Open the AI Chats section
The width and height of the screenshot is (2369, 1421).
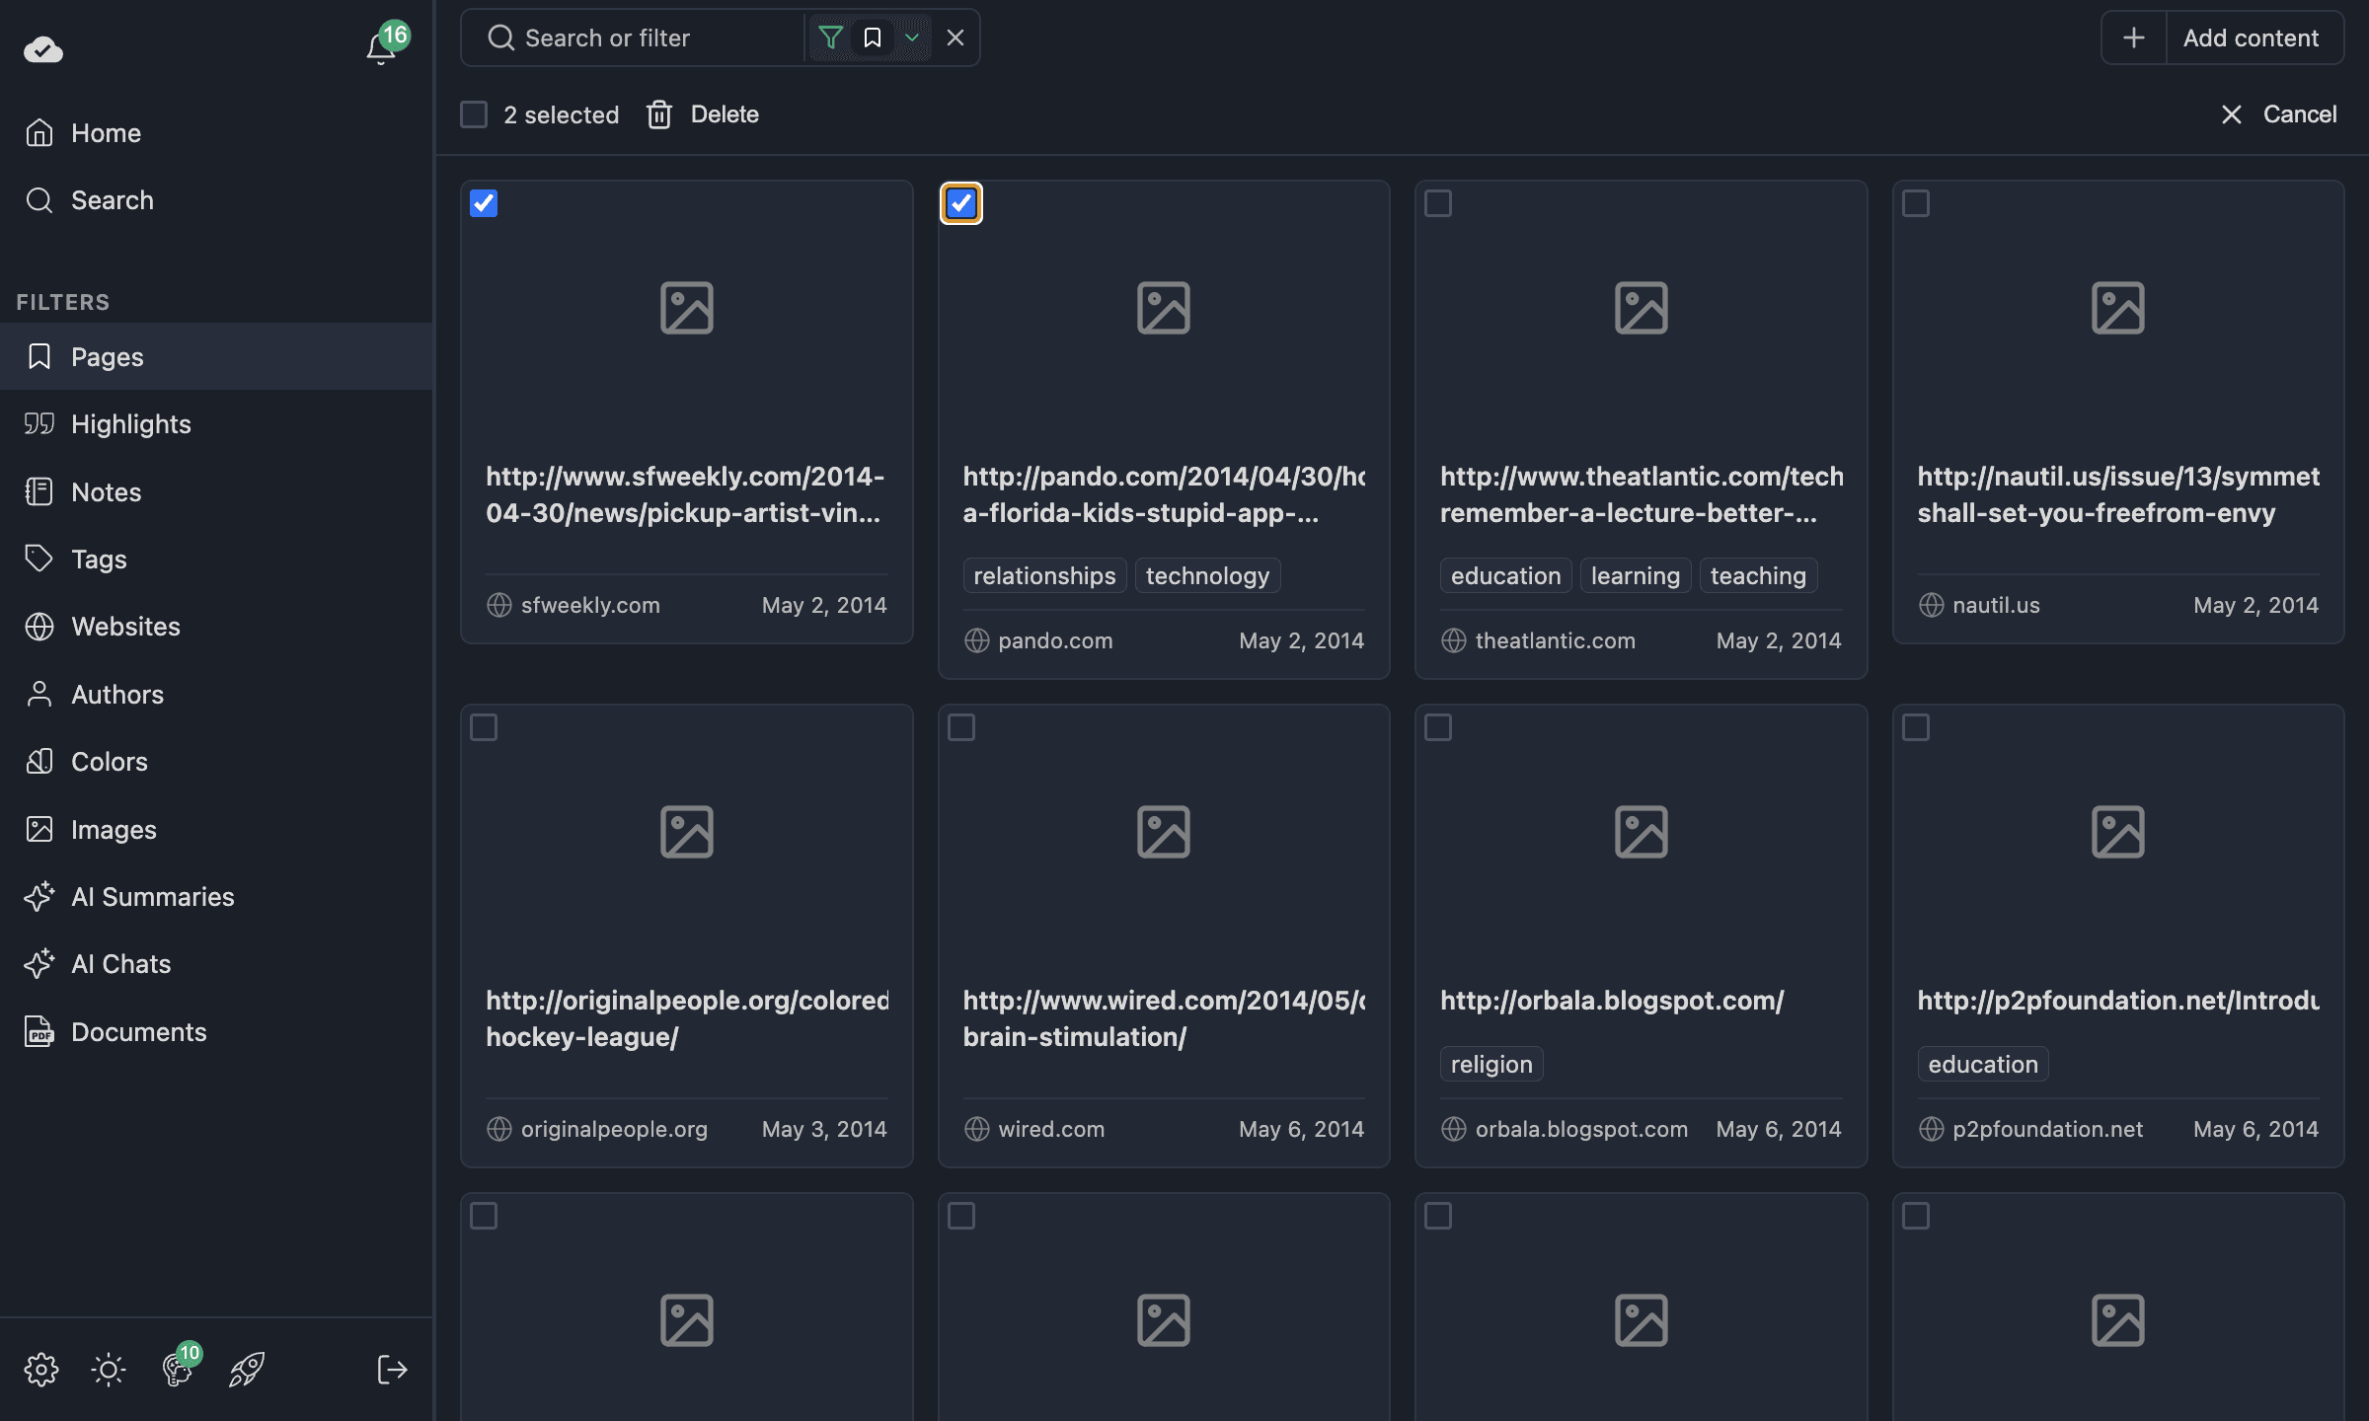tap(118, 963)
